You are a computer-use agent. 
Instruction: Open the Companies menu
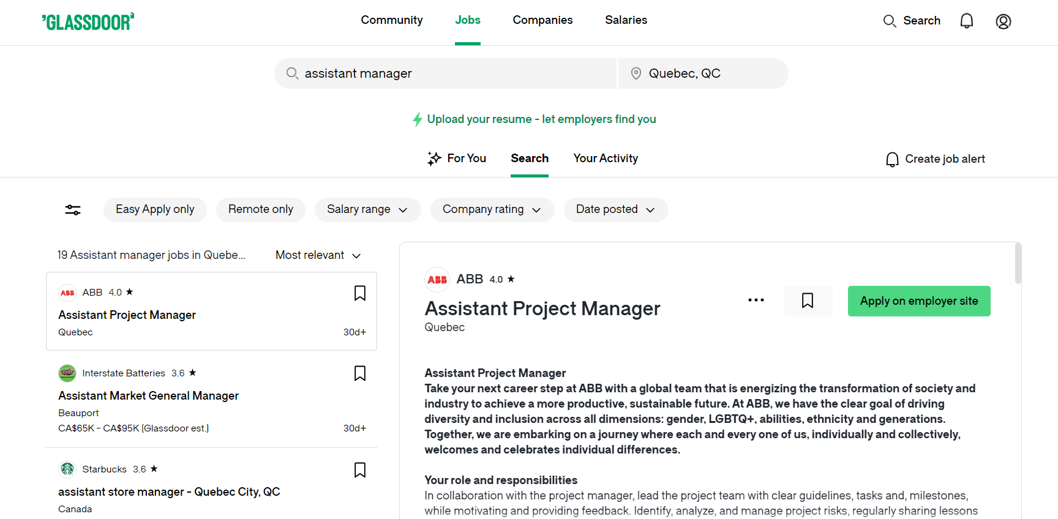tap(542, 20)
